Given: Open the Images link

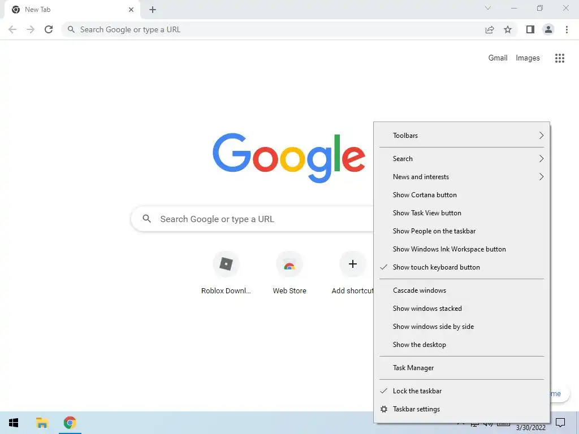Looking at the screenshot, I should [528, 58].
